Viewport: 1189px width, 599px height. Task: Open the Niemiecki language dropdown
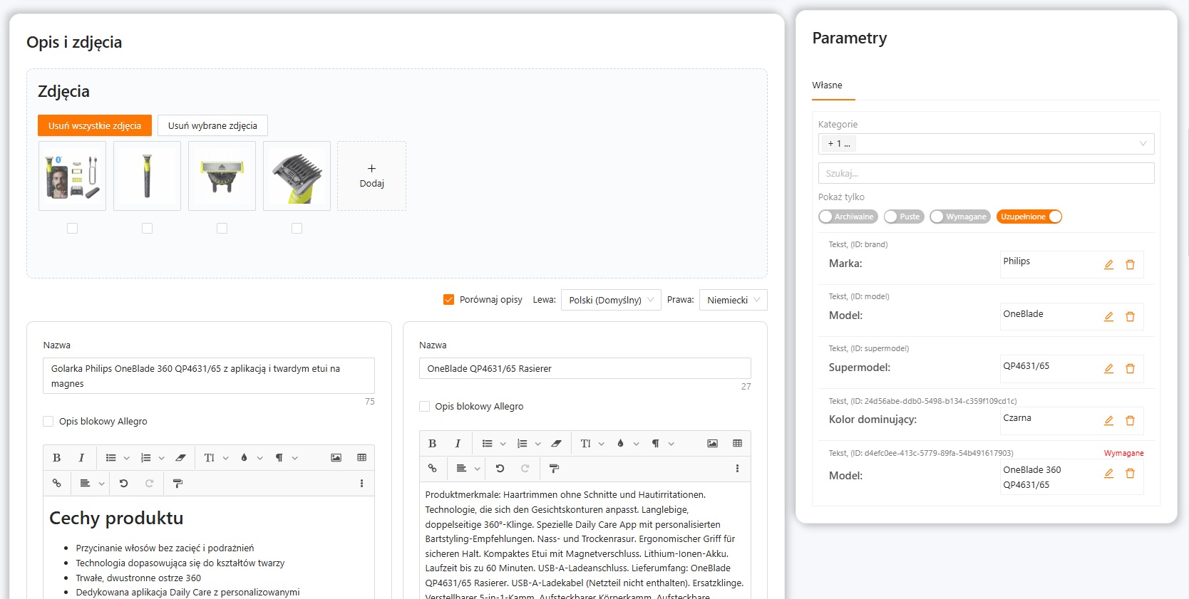pyautogui.click(x=733, y=300)
